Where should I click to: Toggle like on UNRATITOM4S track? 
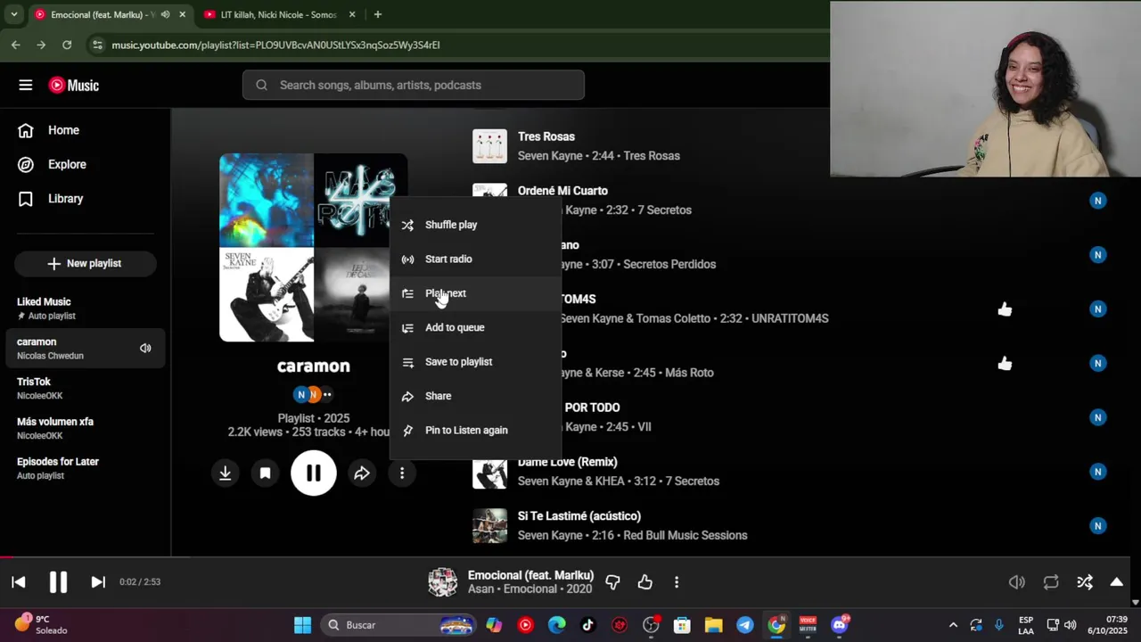click(x=1005, y=309)
